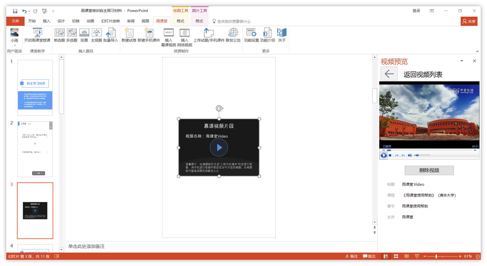Open 批量导入 for questions
Image resolution: width=487 pixels, height=266 pixels.
[111, 35]
